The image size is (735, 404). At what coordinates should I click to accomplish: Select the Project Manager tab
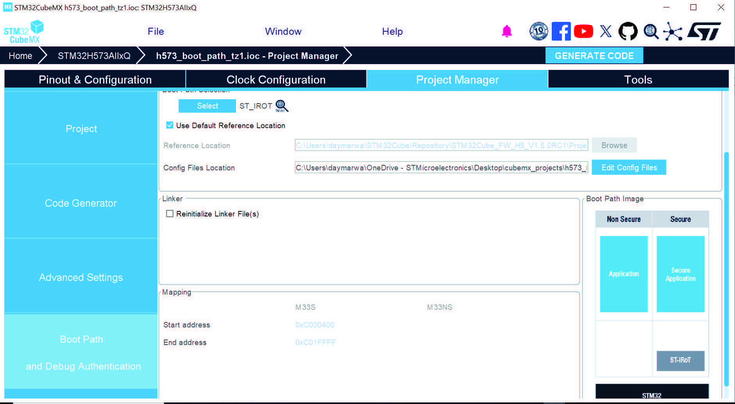tap(457, 79)
